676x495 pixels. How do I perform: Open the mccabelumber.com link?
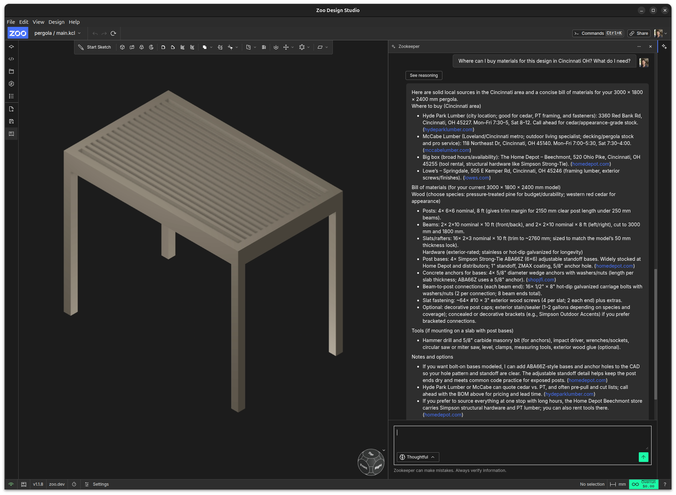point(447,150)
